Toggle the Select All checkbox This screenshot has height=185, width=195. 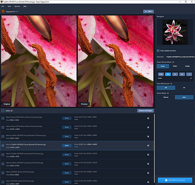click(3, 111)
